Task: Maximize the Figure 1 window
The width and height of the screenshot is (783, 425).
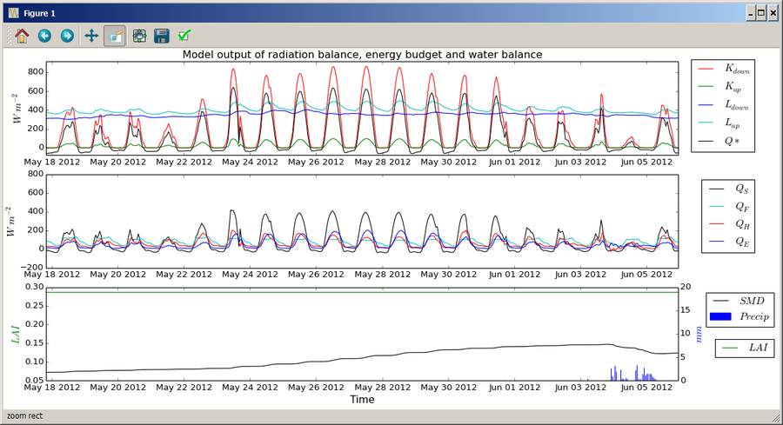Action: (x=761, y=13)
